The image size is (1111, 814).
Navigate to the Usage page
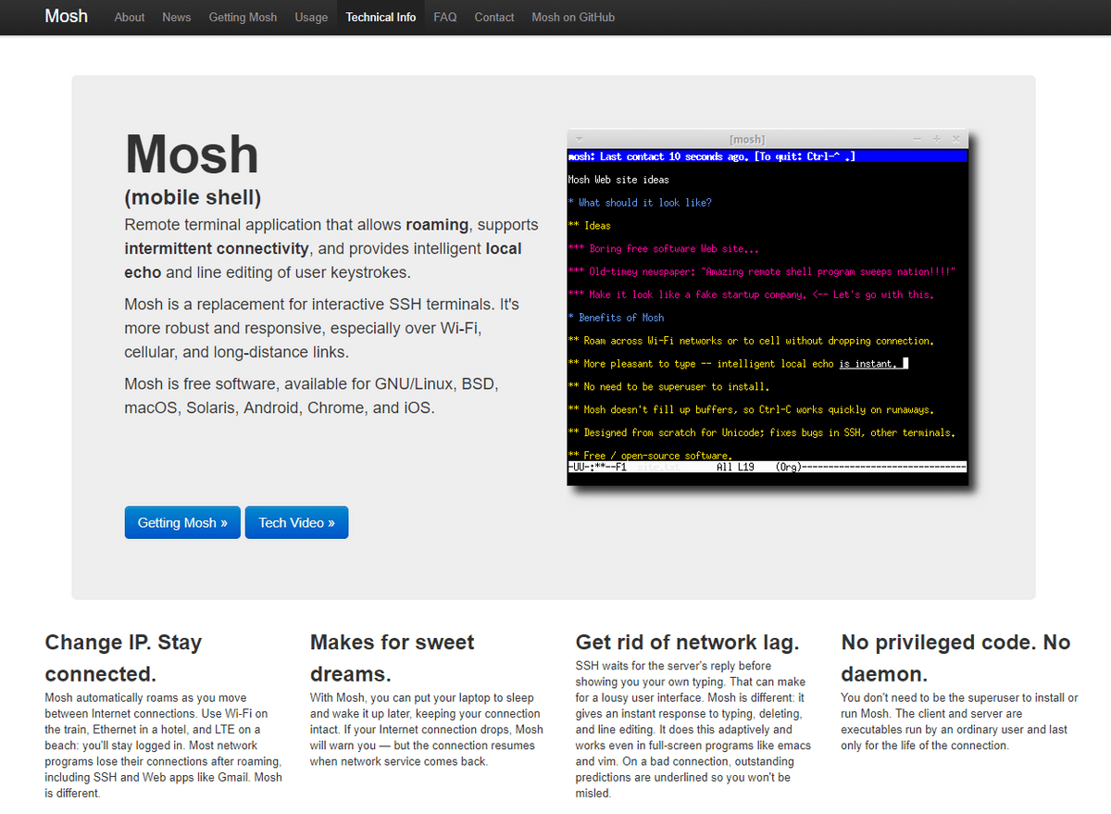pyautogui.click(x=311, y=17)
